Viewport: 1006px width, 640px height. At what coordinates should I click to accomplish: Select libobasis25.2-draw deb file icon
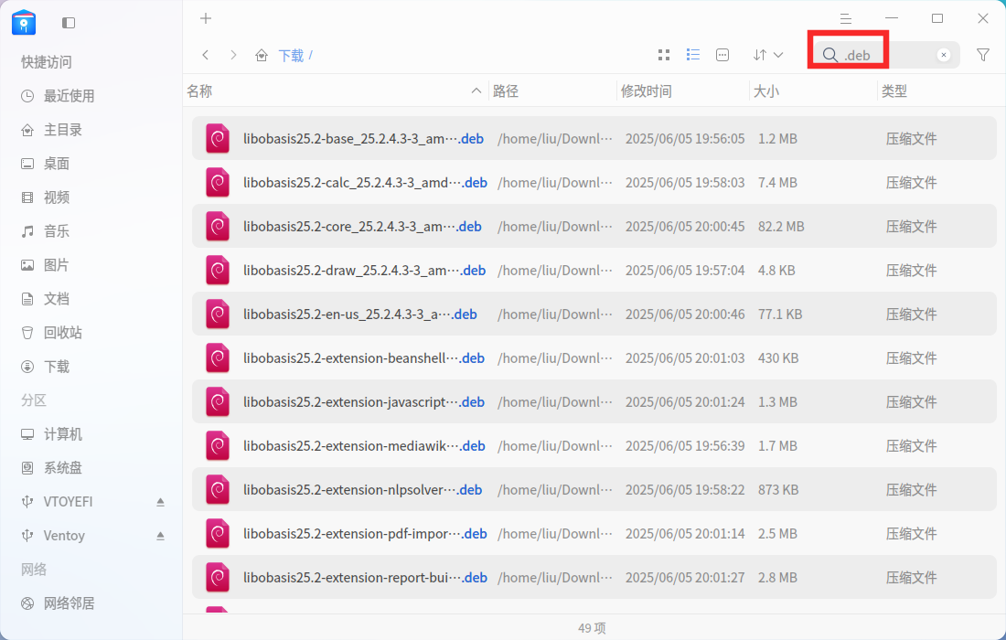click(x=218, y=271)
